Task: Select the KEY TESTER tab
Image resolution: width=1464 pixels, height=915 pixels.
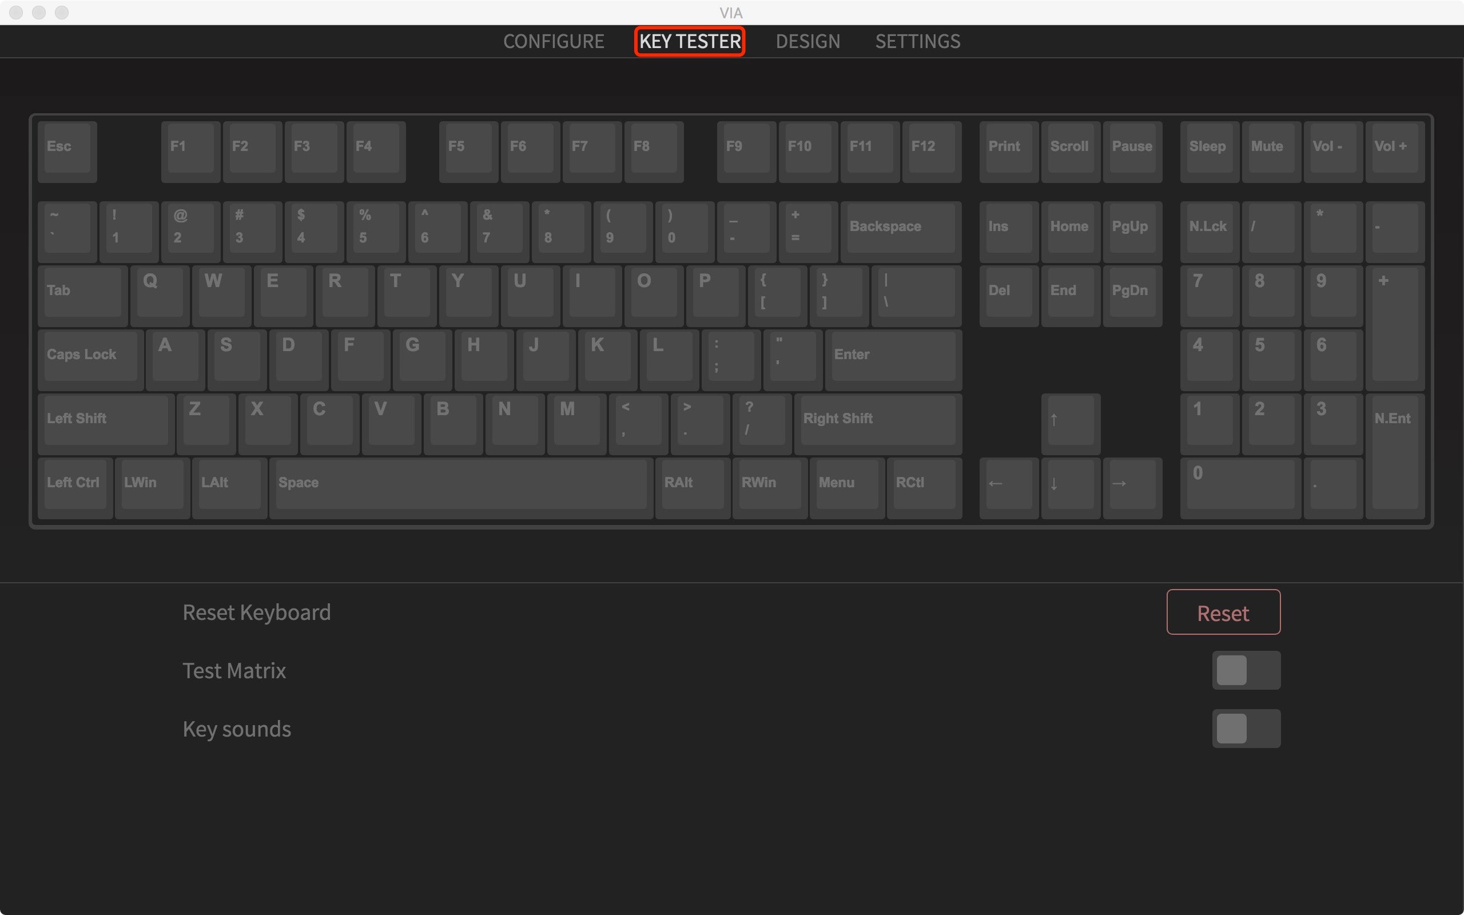Action: (689, 41)
